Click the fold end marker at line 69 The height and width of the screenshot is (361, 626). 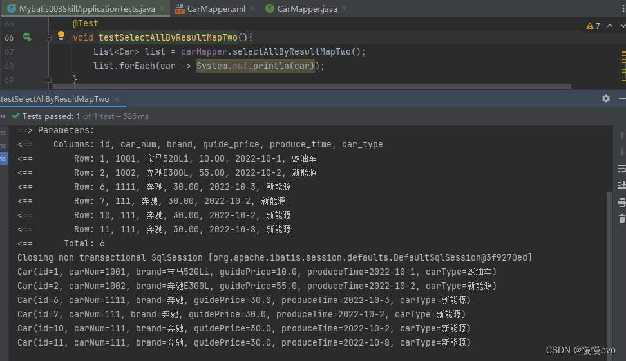[48, 80]
